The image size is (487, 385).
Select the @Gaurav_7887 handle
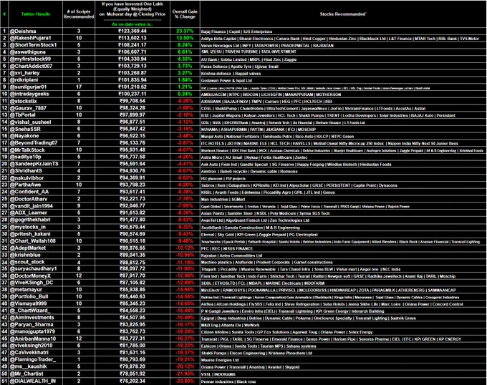click(28, 108)
